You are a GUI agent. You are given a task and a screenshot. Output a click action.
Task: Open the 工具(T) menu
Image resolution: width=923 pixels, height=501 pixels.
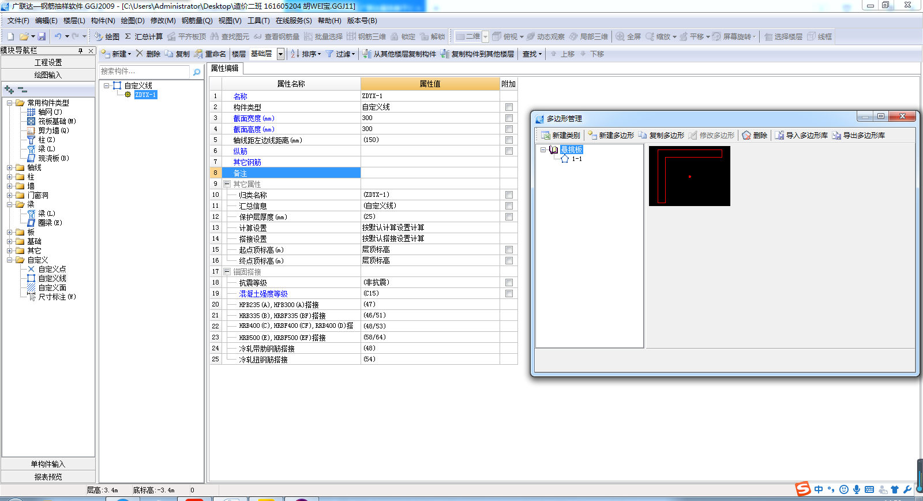[258, 20]
